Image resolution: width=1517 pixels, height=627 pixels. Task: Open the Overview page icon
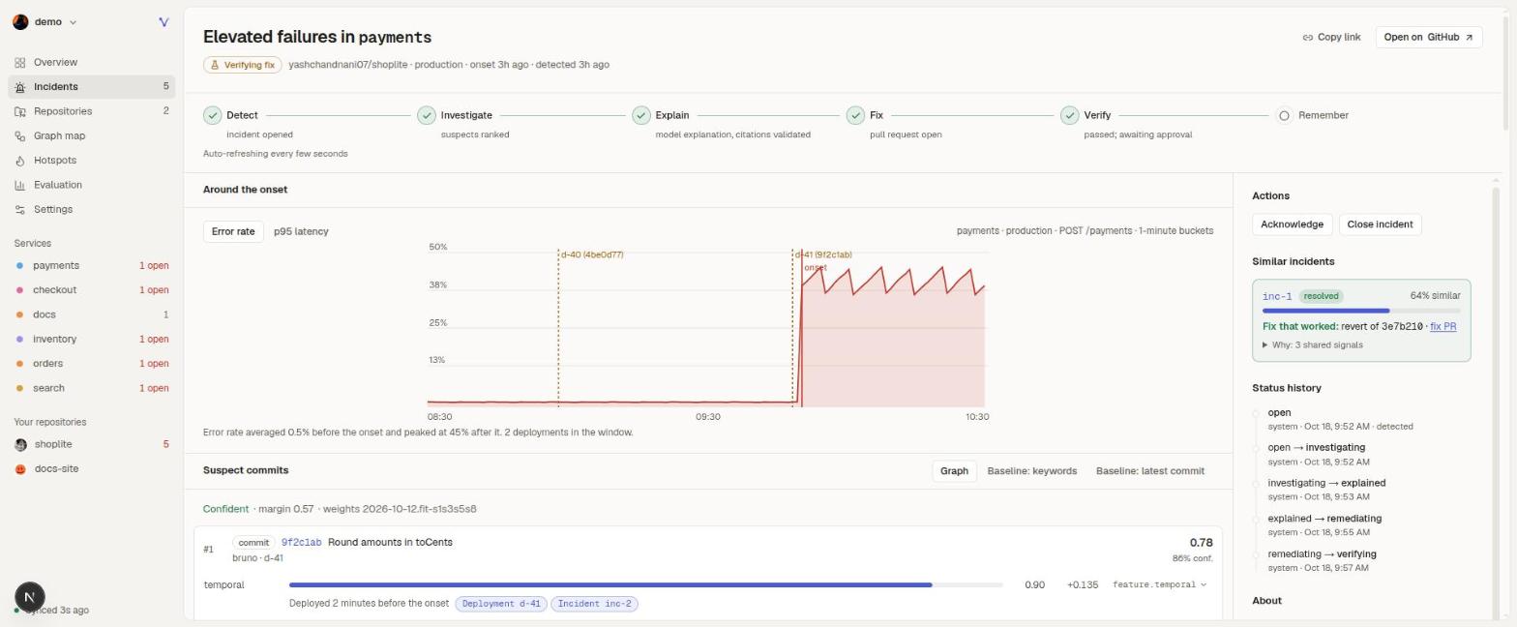point(19,62)
